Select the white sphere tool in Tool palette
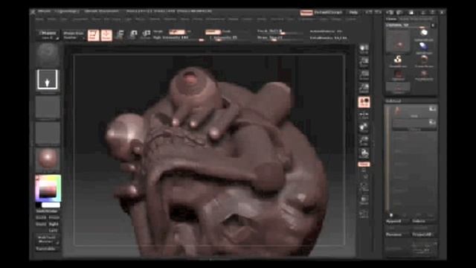Viewport: 476px width, 268px height. click(424, 34)
